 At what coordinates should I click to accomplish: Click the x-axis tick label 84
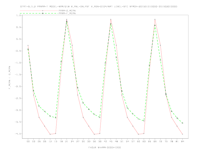[x=182, y=141]
